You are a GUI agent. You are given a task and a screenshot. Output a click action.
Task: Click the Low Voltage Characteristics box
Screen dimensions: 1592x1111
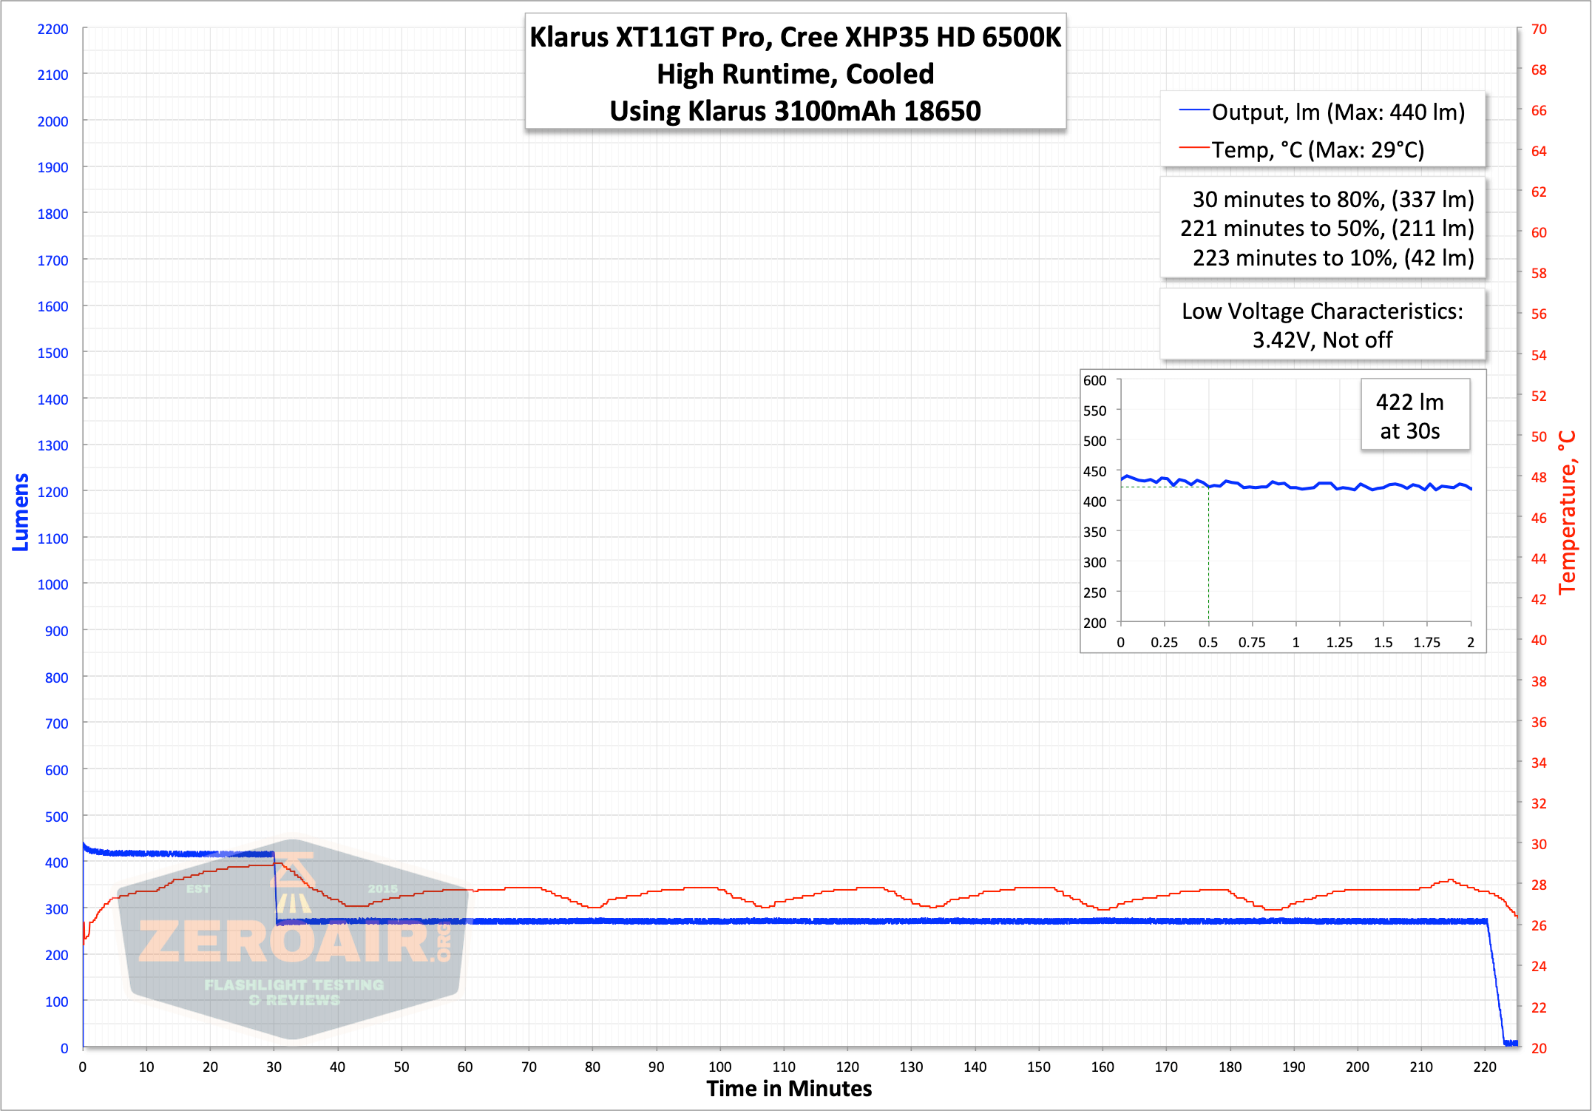tap(1323, 325)
